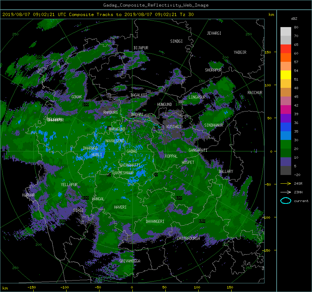Click the SHORAPUR city label
Viewport: 312px width, 292px height.
click(x=213, y=70)
